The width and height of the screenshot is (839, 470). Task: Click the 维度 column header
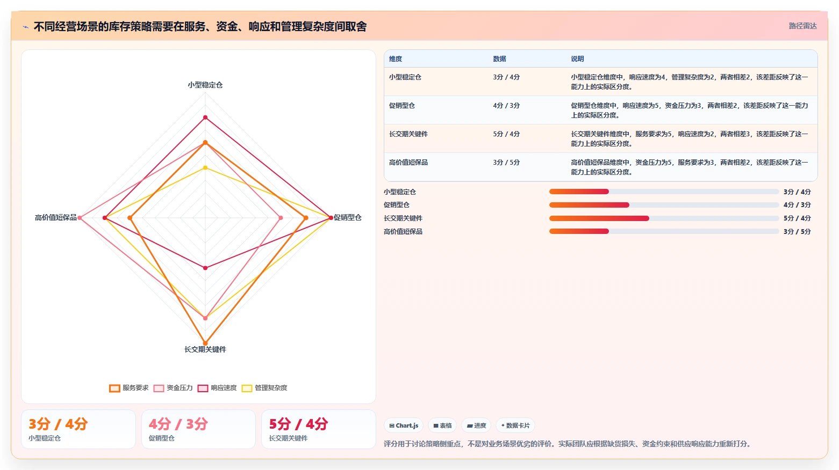click(x=396, y=59)
